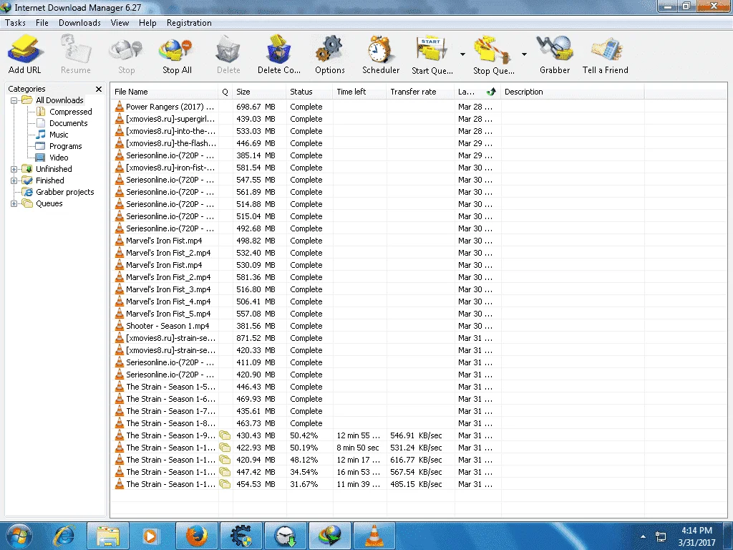Click the Internet Download Manager taskbar icon

click(x=330, y=536)
